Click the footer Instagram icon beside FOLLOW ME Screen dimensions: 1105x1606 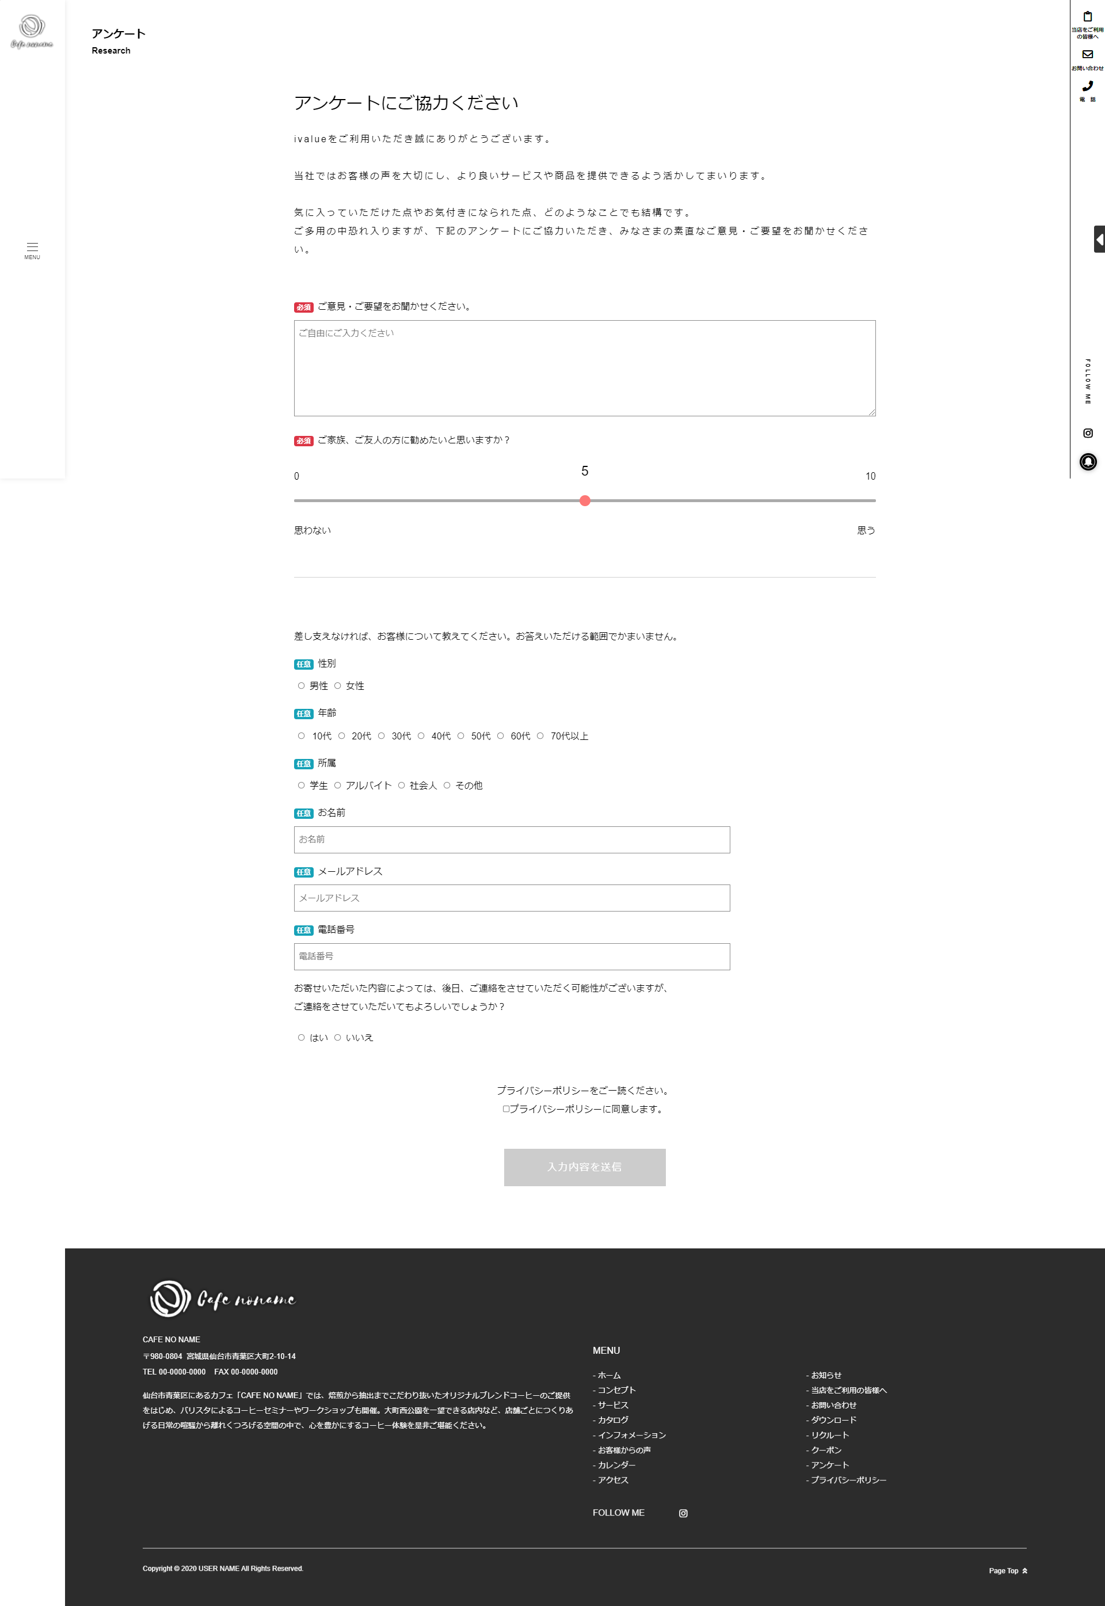pyautogui.click(x=683, y=1513)
